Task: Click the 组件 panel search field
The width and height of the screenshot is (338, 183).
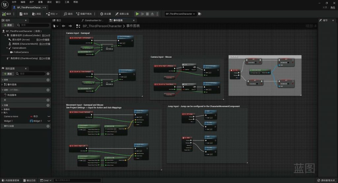Action: click(33, 25)
